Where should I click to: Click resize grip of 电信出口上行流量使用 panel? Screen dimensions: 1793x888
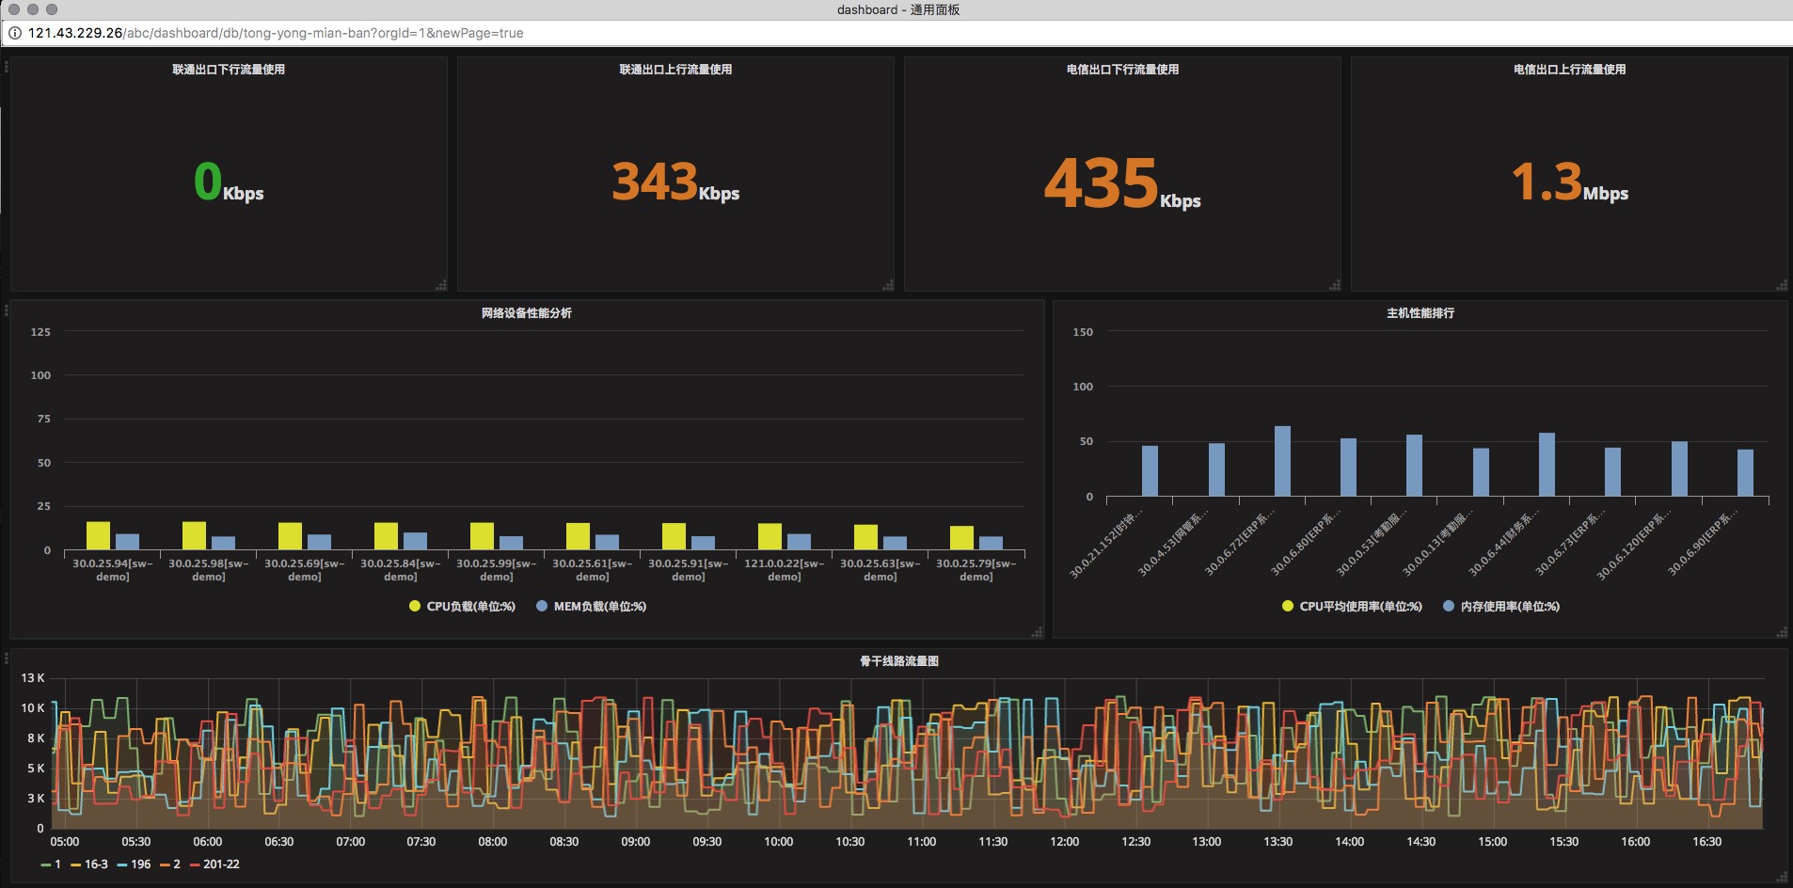pyautogui.click(x=1781, y=285)
